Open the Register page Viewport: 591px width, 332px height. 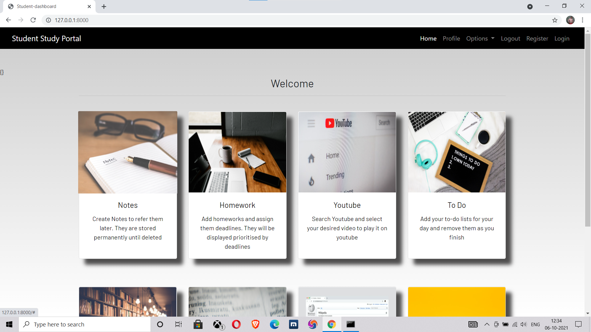pos(537,38)
